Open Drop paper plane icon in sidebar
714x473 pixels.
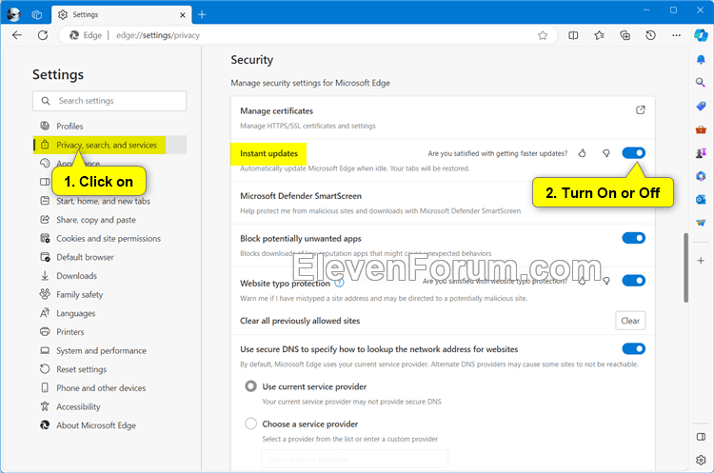[x=701, y=223]
